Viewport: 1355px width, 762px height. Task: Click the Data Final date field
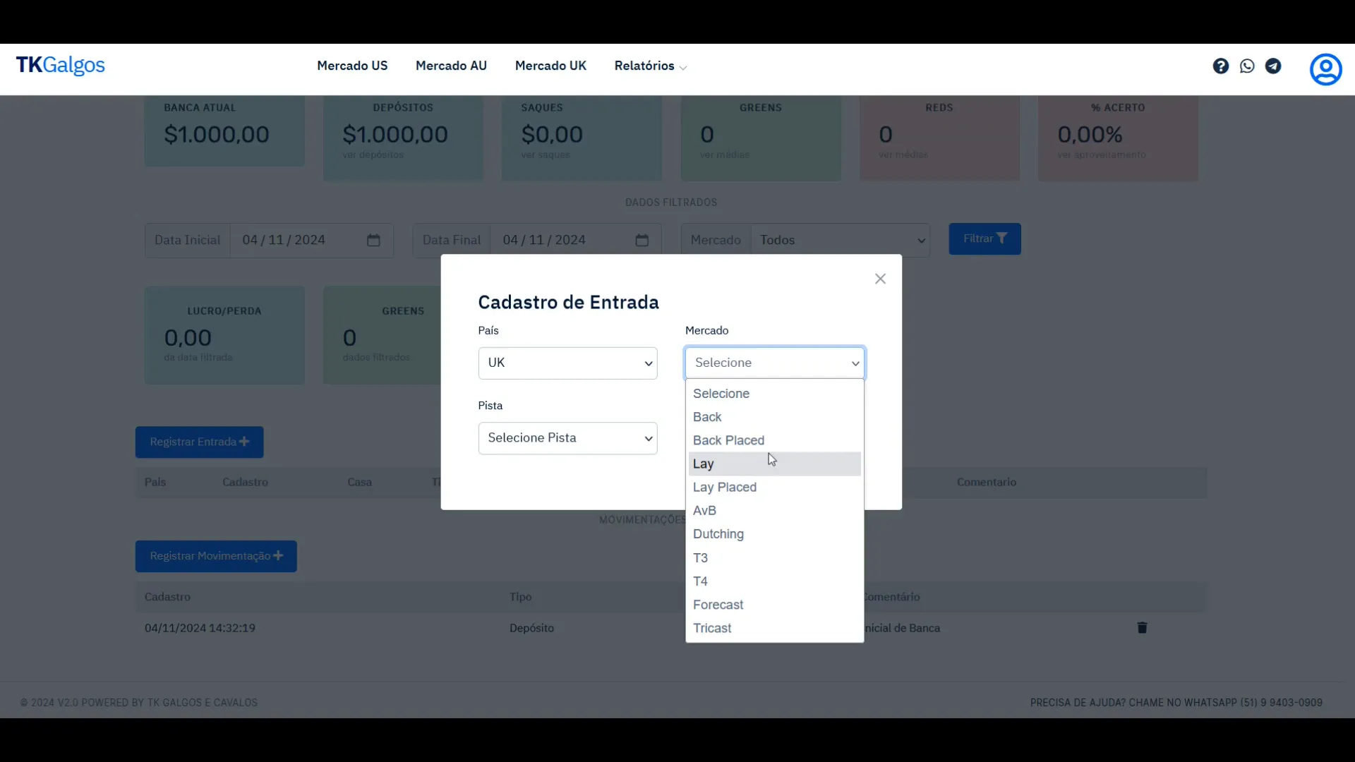click(575, 240)
